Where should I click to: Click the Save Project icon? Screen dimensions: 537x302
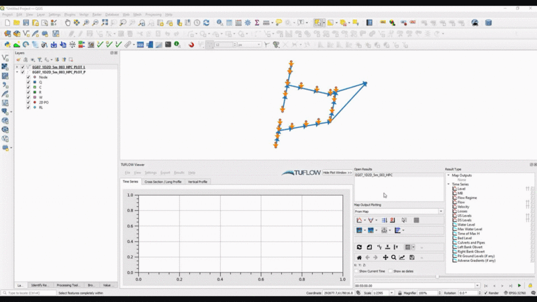click(26, 23)
